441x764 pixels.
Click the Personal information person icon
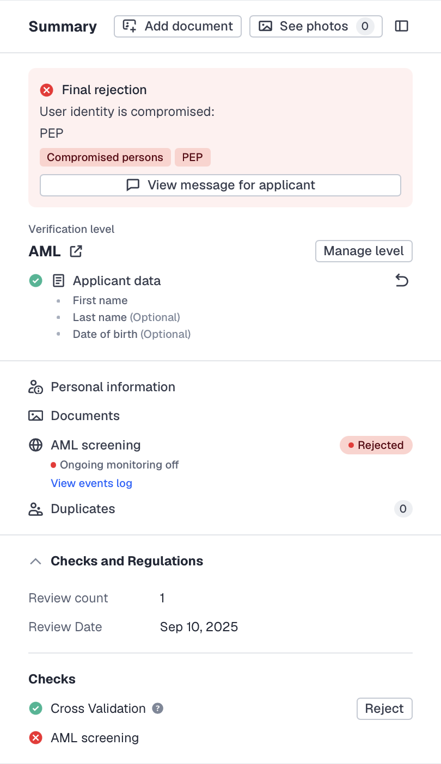coord(35,387)
